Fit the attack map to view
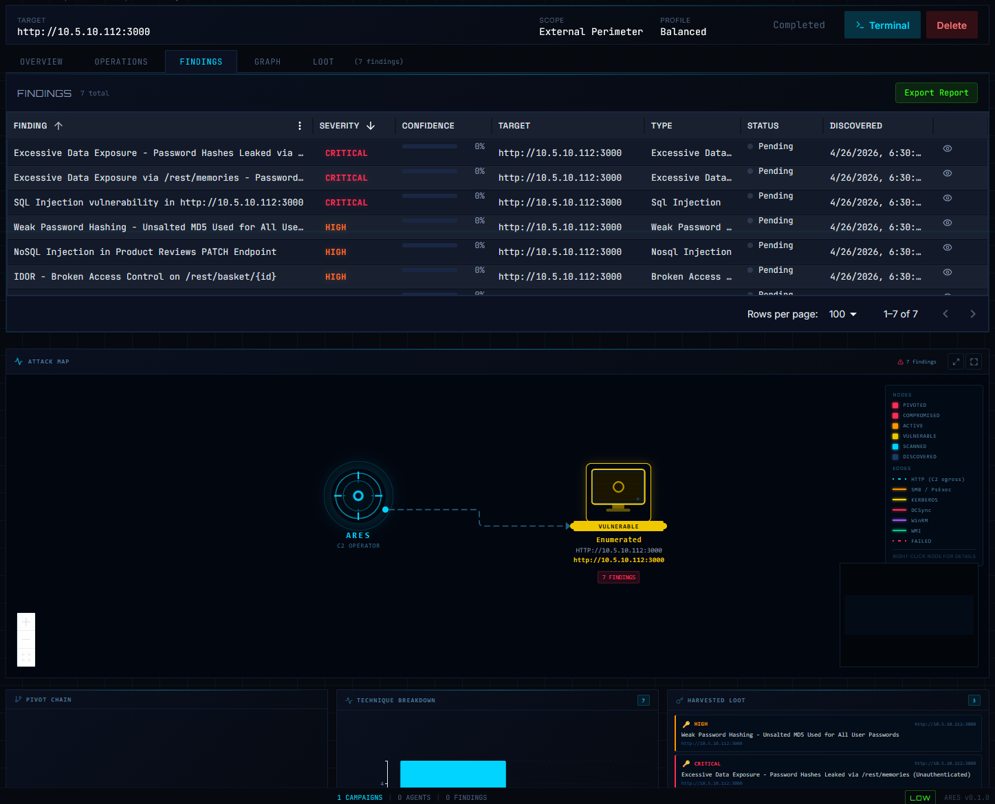 (26, 658)
